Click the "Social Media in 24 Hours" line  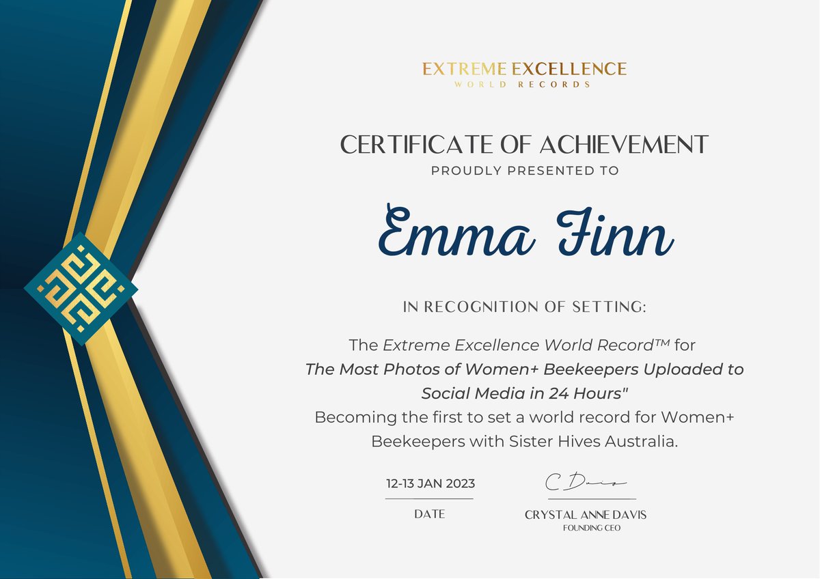[x=524, y=393]
